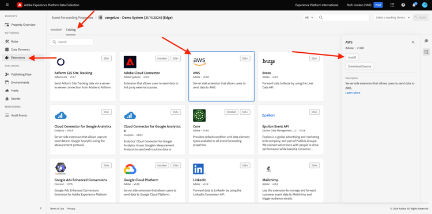Open the Tech Insiders (VA7) org switcher

(359, 5)
